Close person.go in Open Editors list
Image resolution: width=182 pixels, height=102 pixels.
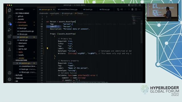(x=17, y=63)
